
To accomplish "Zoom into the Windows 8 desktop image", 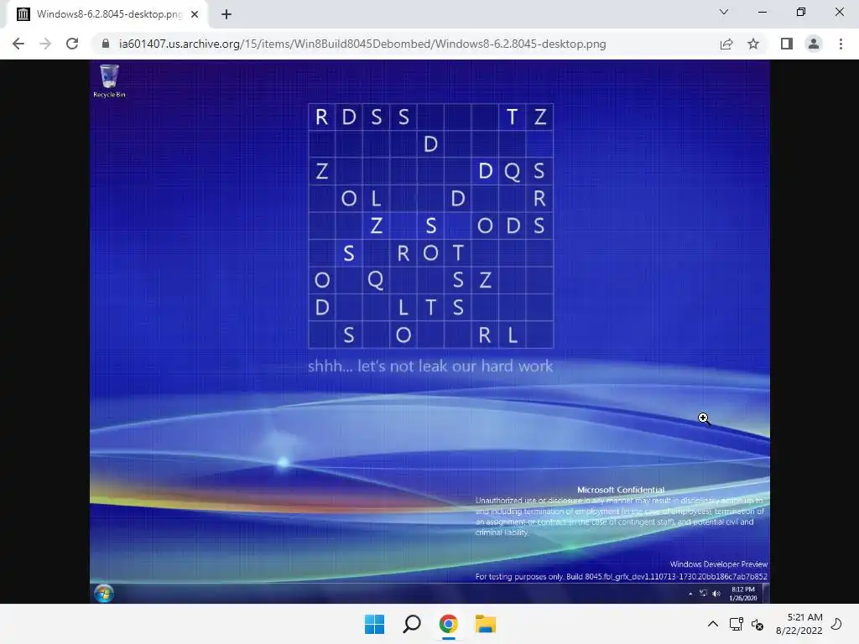I will point(429,331).
